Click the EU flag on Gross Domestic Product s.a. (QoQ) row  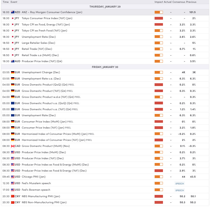pyautogui.click(x=13, y=103)
